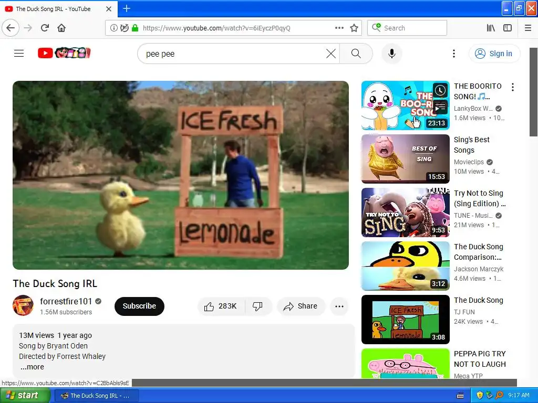538x403 pixels.
Task: Open the YouTube guide hamburger menu
Action: [x=19, y=53]
